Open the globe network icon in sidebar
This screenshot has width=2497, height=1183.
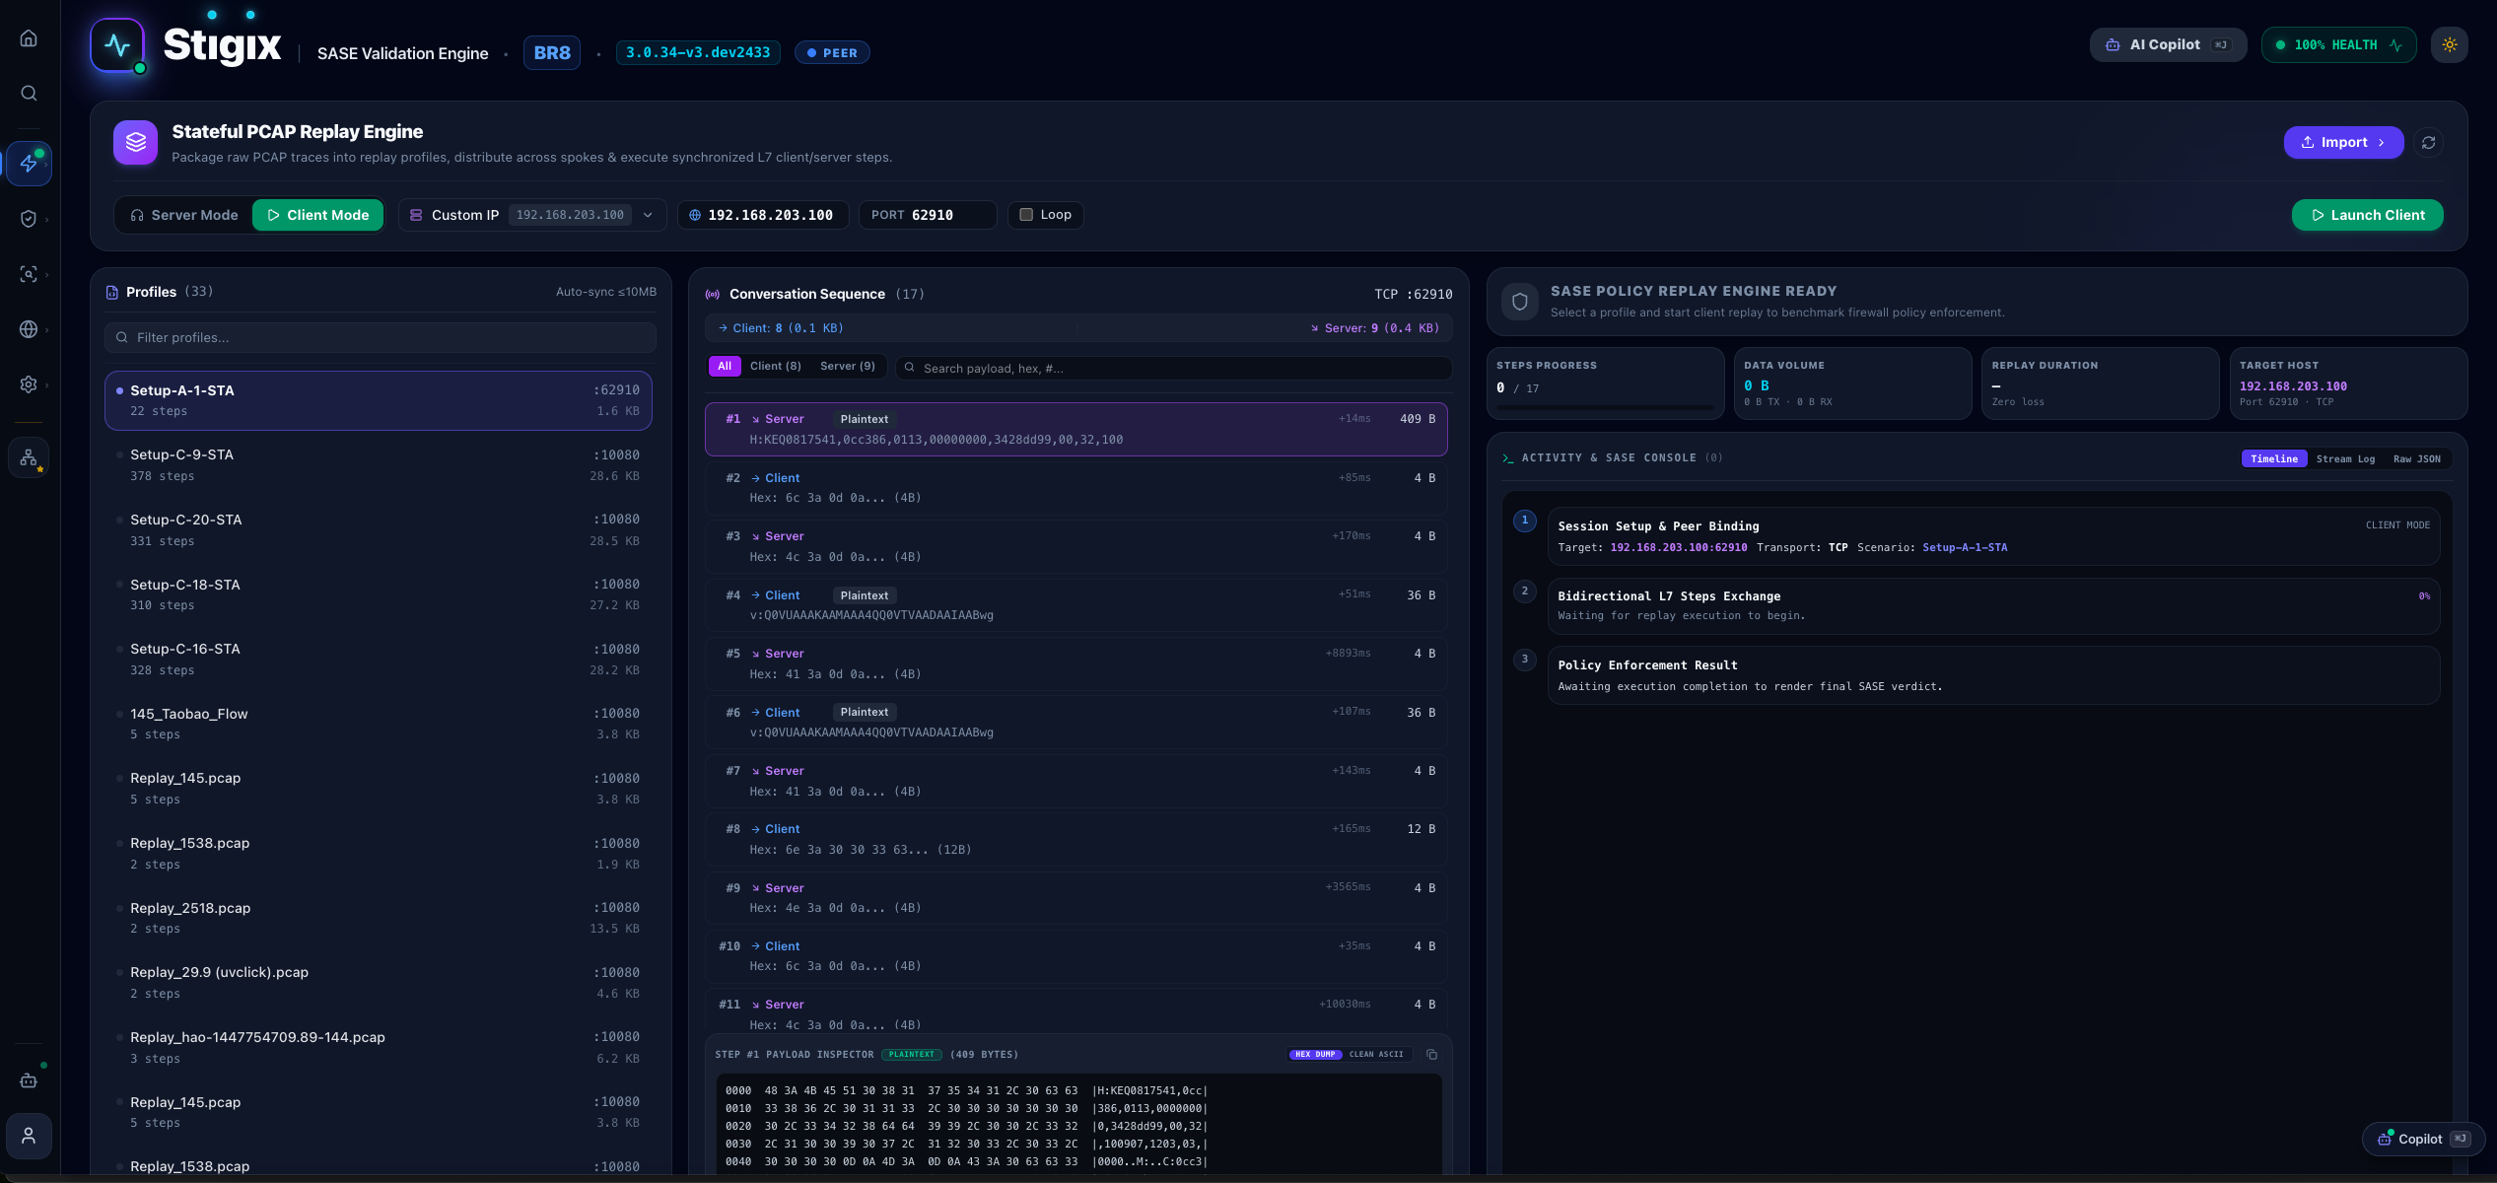coord(29,329)
